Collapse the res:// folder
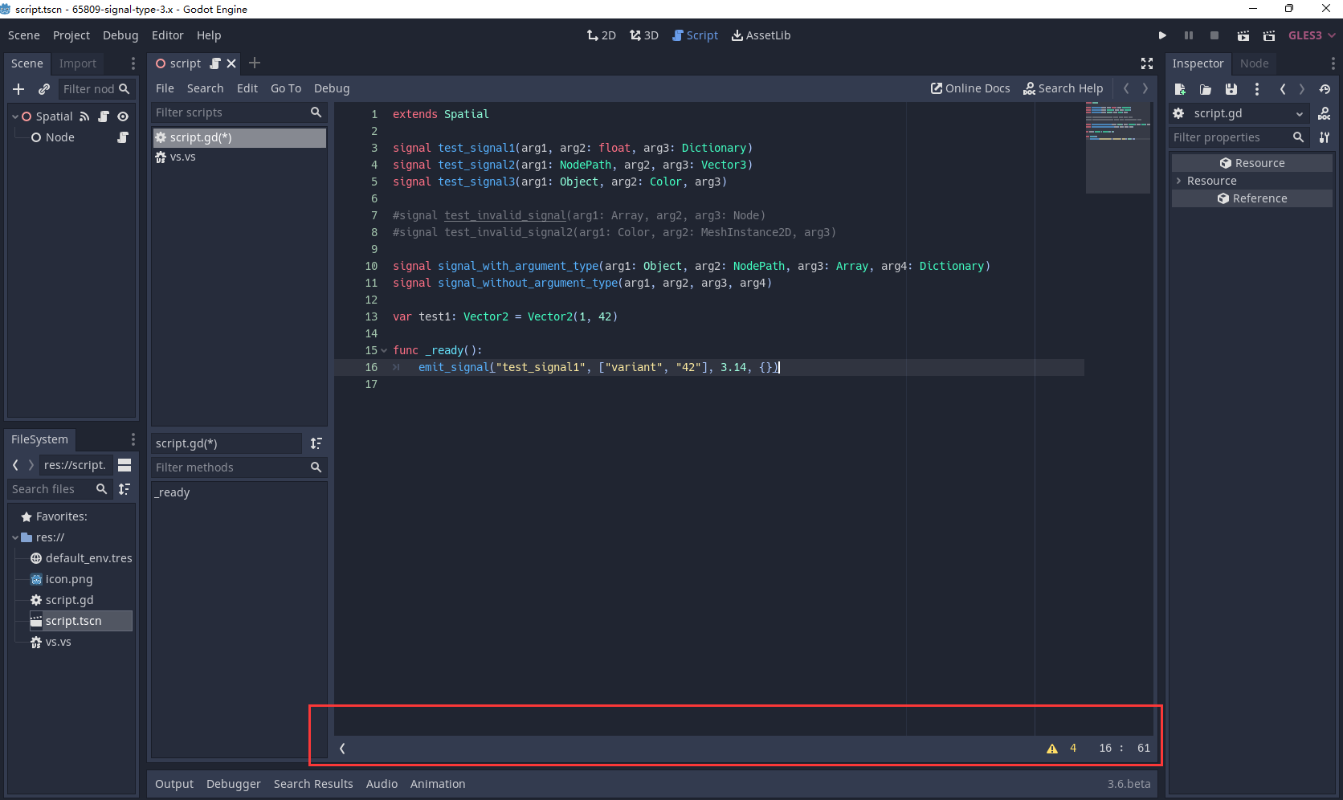The width and height of the screenshot is (1343, 800). pyautogui.click(x=15, y=537)
